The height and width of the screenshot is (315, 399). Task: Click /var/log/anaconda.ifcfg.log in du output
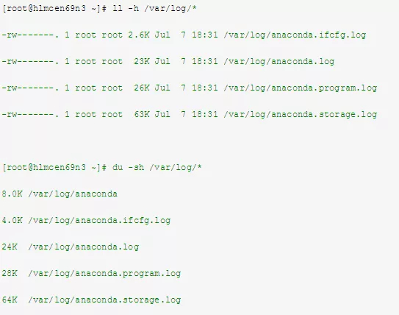coord(99,221)
